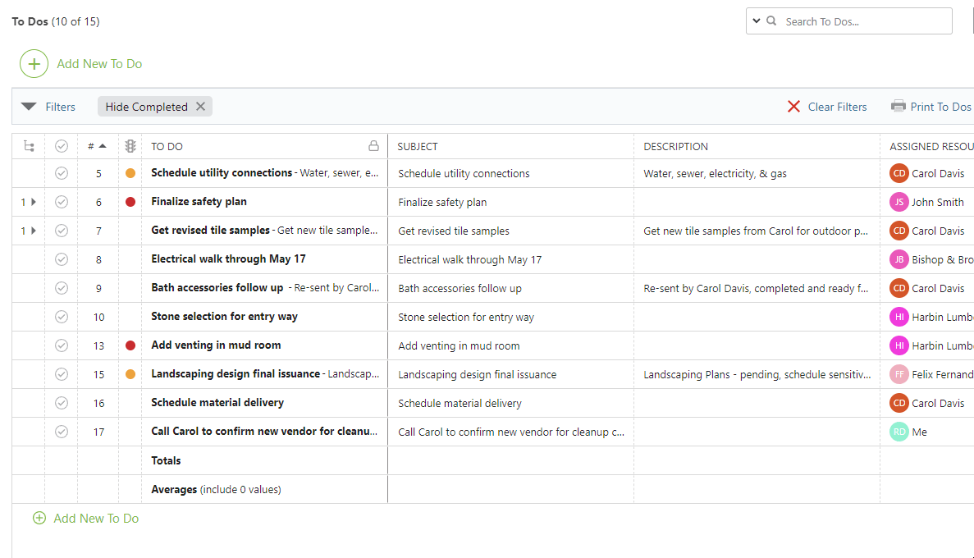Expand the Filters panel
The image size is (974, 558).
tap(29, 107)
